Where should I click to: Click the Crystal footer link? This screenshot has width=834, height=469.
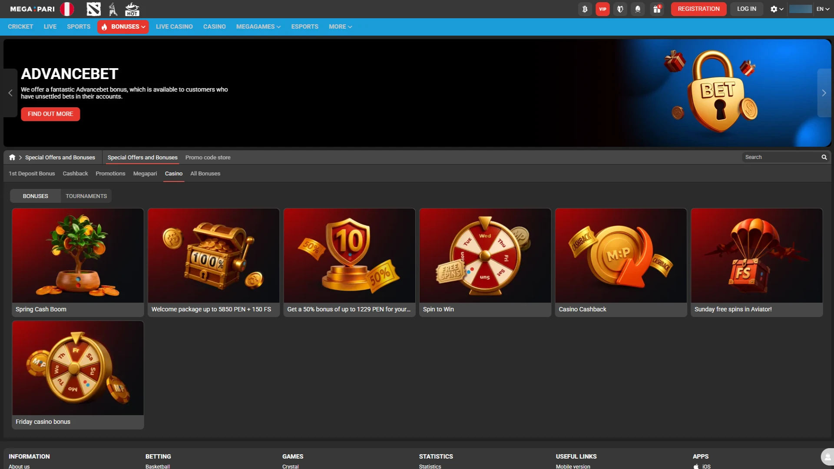[291, 466]
